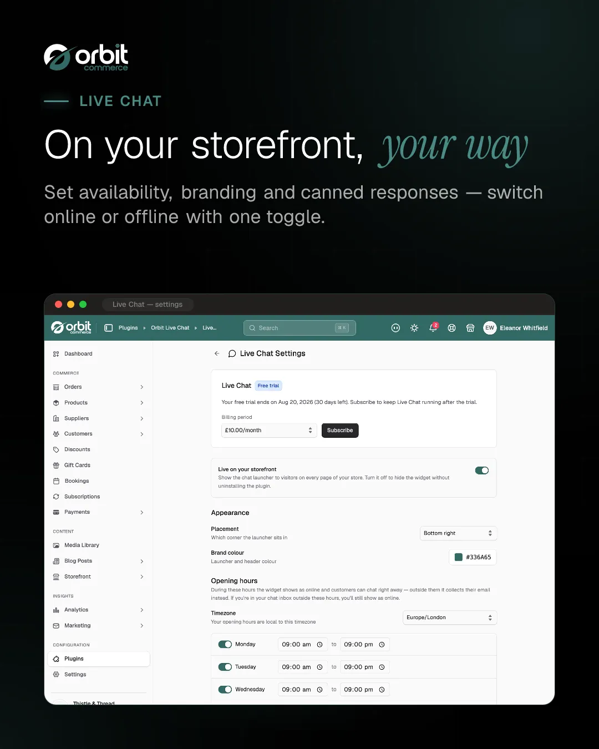Image resolution: width=599 pixels, height=749 pixels.
Task: Open notifications bell icon
Action: click(x=433, y=328)
